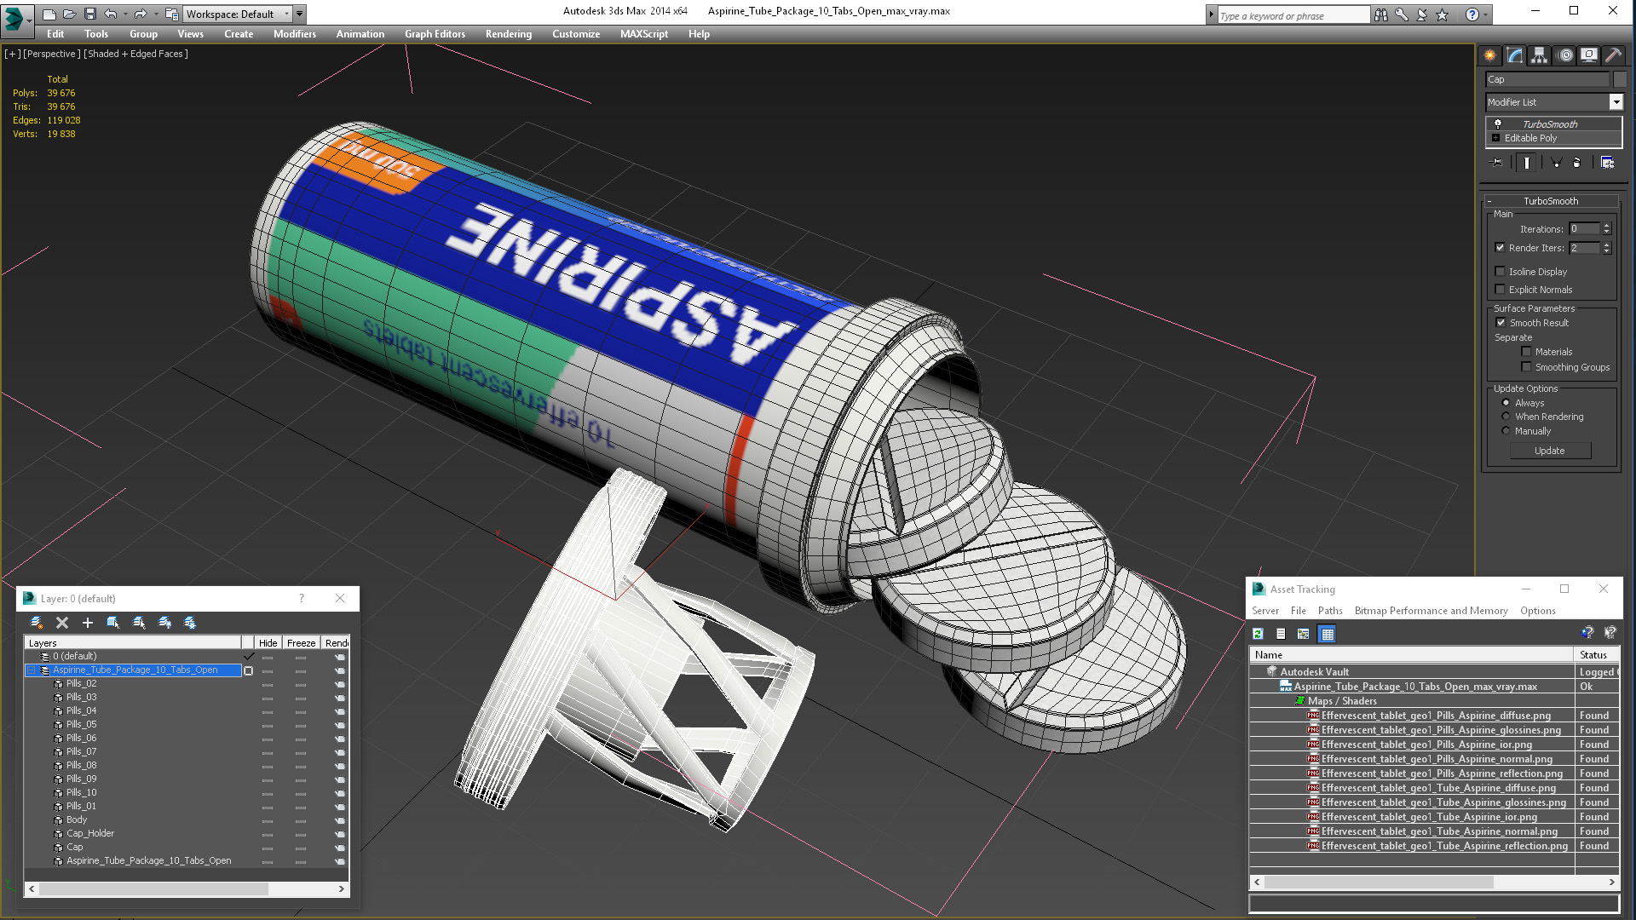The height and width of the screenshot is (920, 1636).
Task: Toggle TurboSmooth modifier lightbulb
Action: 1498,124
